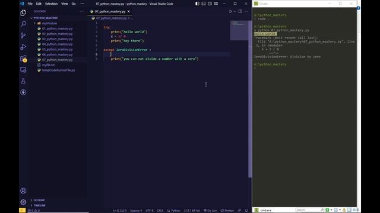The height and width of the screenshot is (213, 380).
Task: Open 05_python_mastery.py in explorer
Action: coord(57,49)
